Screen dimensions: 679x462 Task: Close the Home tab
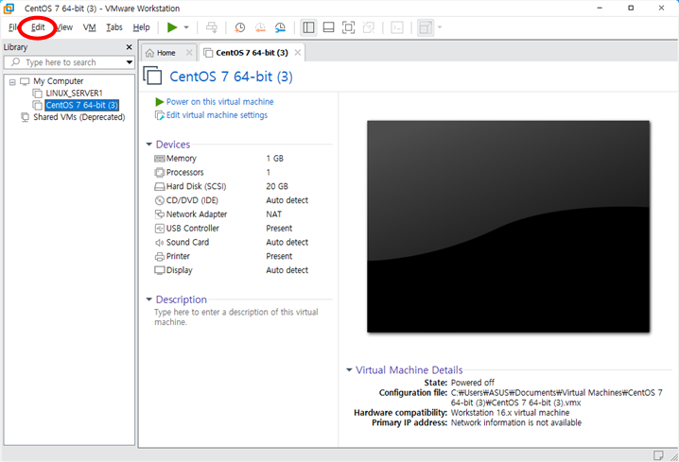[x=189, y=52]
